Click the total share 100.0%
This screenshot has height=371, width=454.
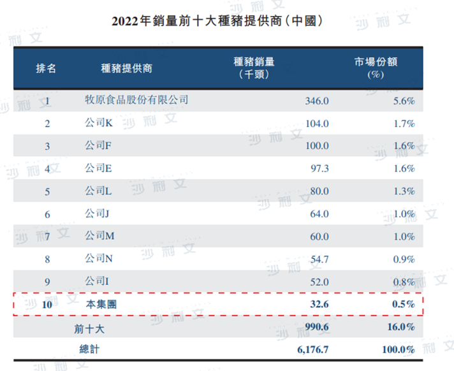point(399,349)
